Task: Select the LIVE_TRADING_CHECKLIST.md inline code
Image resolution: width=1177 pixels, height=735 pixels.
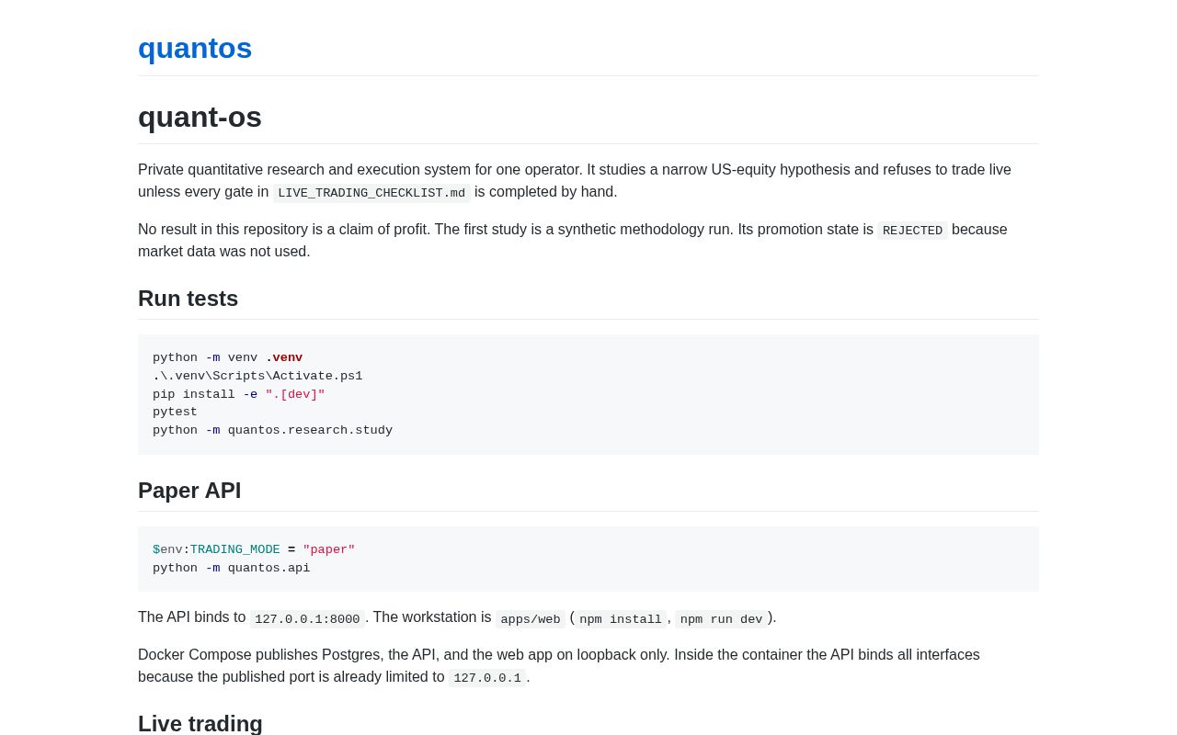Action: coord(371,193)
